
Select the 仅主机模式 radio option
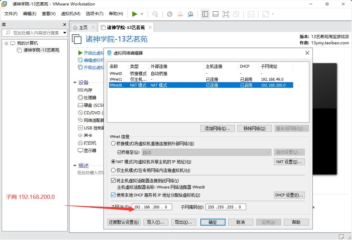point(113,170)
